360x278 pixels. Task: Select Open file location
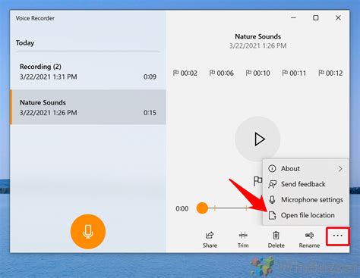tap(306, 215)
